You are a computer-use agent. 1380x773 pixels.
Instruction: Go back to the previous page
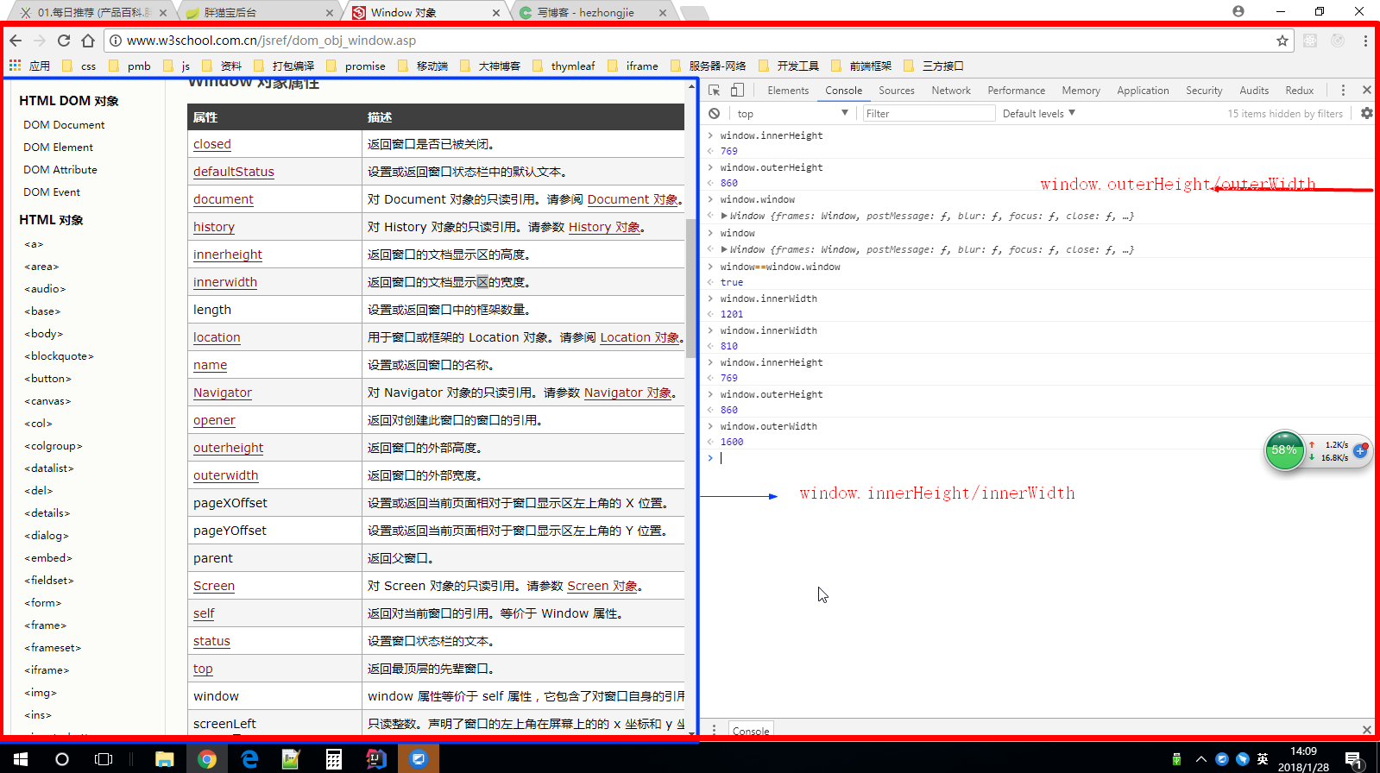pos(16,41)
